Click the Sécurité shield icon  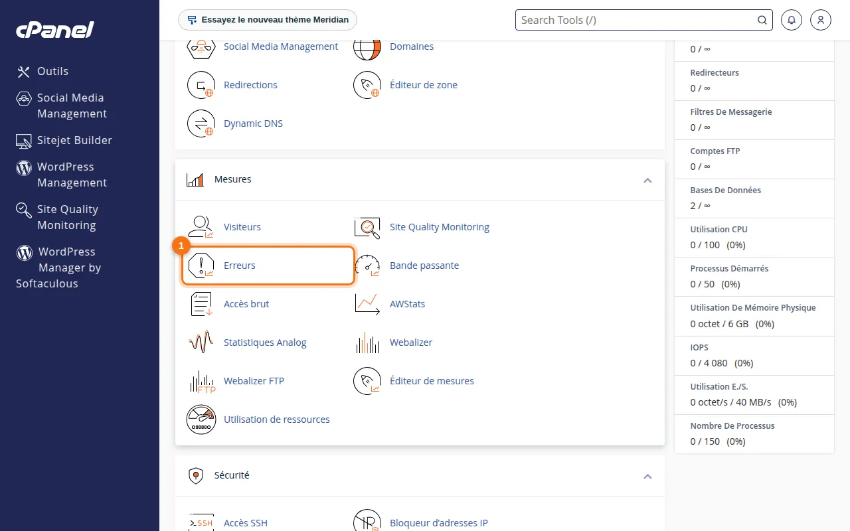(x=195, y=475)
